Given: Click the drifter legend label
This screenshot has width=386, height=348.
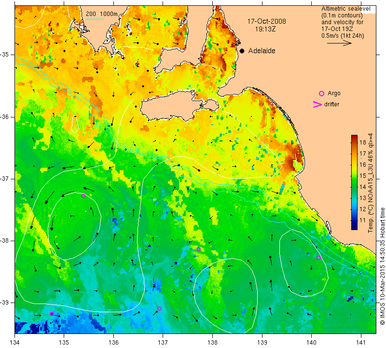Looking at the screenshot, I should pyautogui.click(x=331, y=104).
